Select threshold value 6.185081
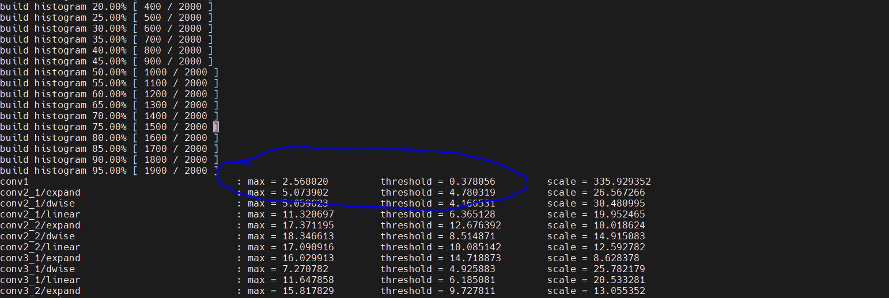 click(472, 280)
